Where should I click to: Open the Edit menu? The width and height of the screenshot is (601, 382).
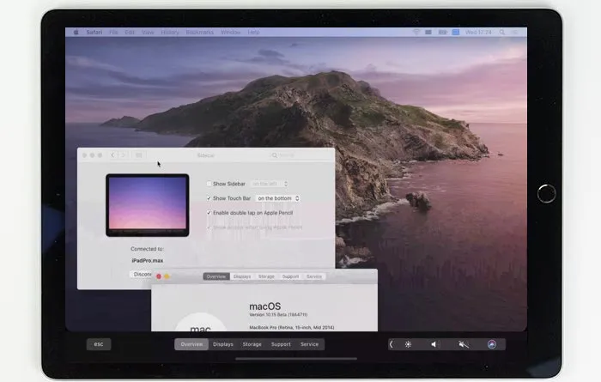point(130,32)
